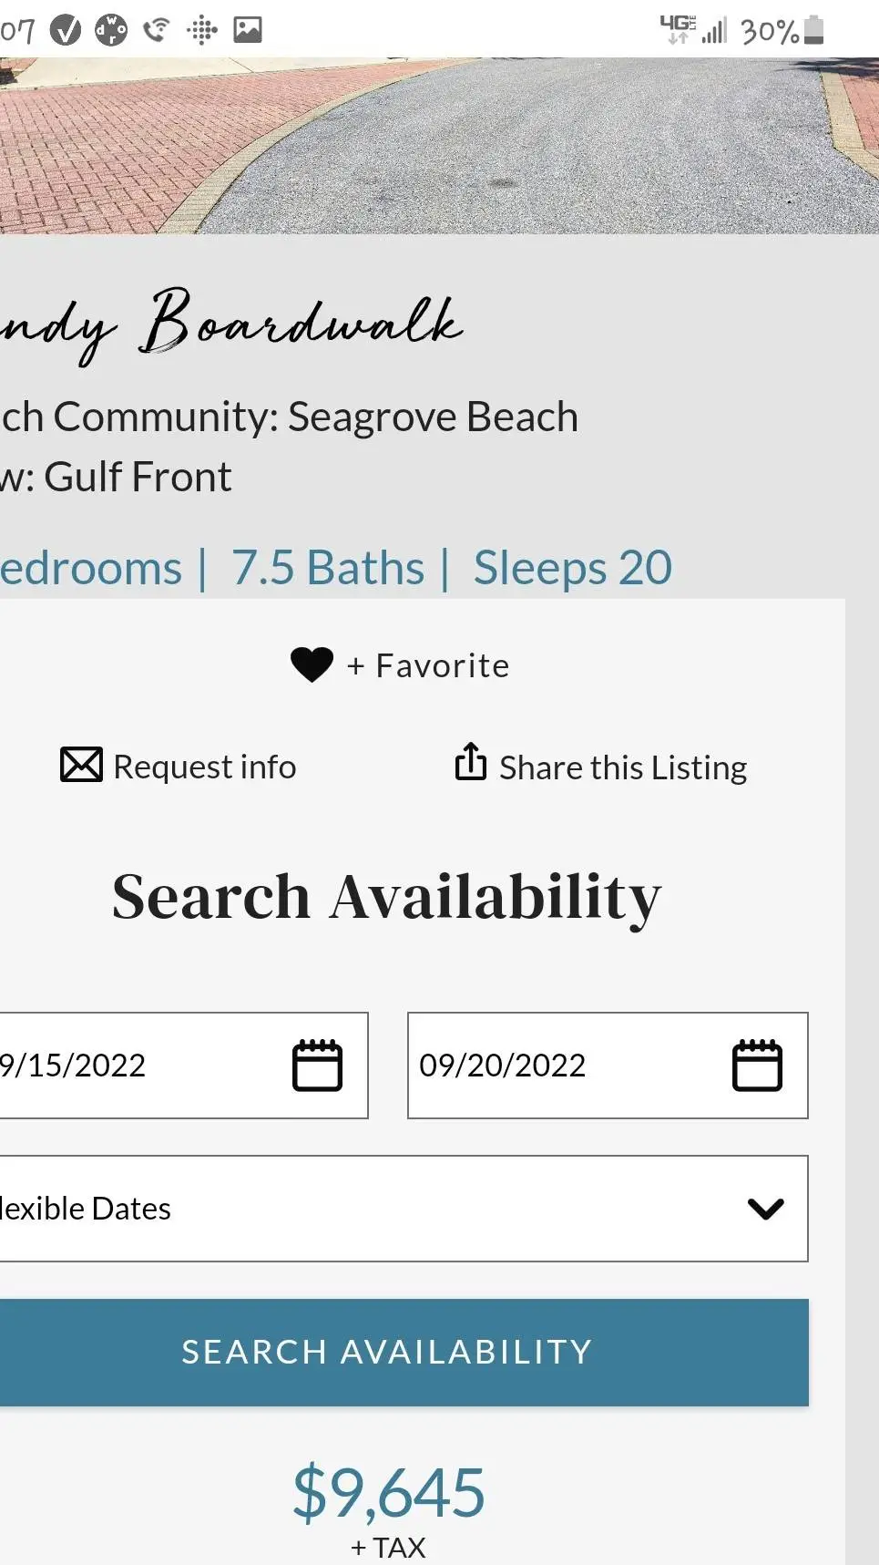Click the Sleeps 20 text
This screenshot has width=879, height=1565.
pos(573,568)
